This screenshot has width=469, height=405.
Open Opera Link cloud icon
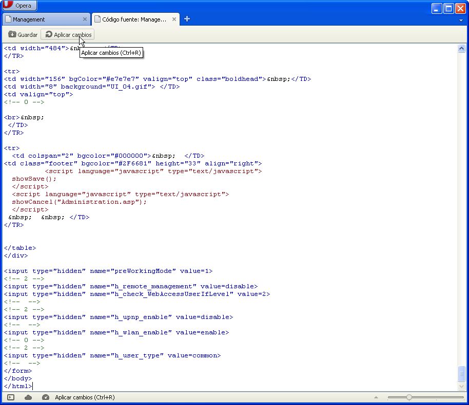click(x=28, y=397)
